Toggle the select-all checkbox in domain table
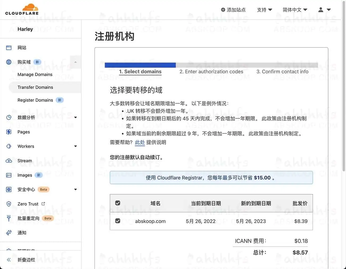The image size is (346, 269). (117, 203)
